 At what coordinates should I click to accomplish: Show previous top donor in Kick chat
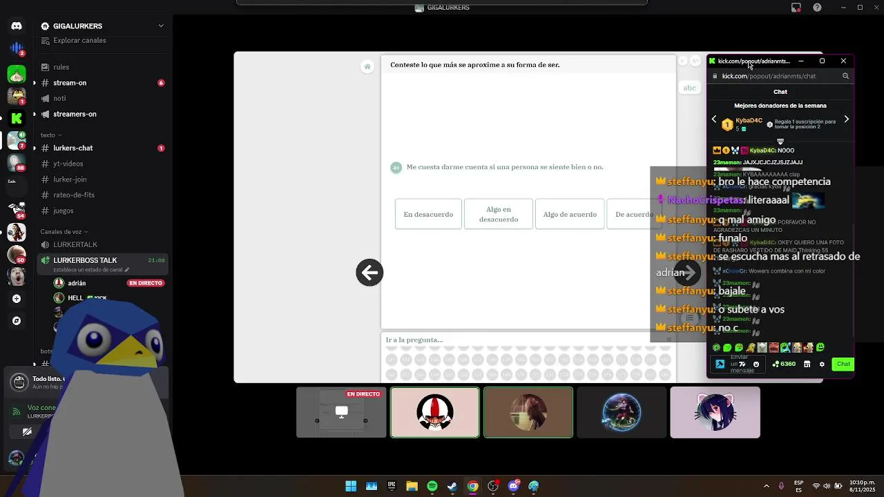coord(714,119)
